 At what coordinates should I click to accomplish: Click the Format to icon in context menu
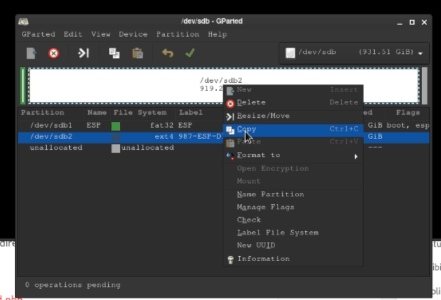230,156
